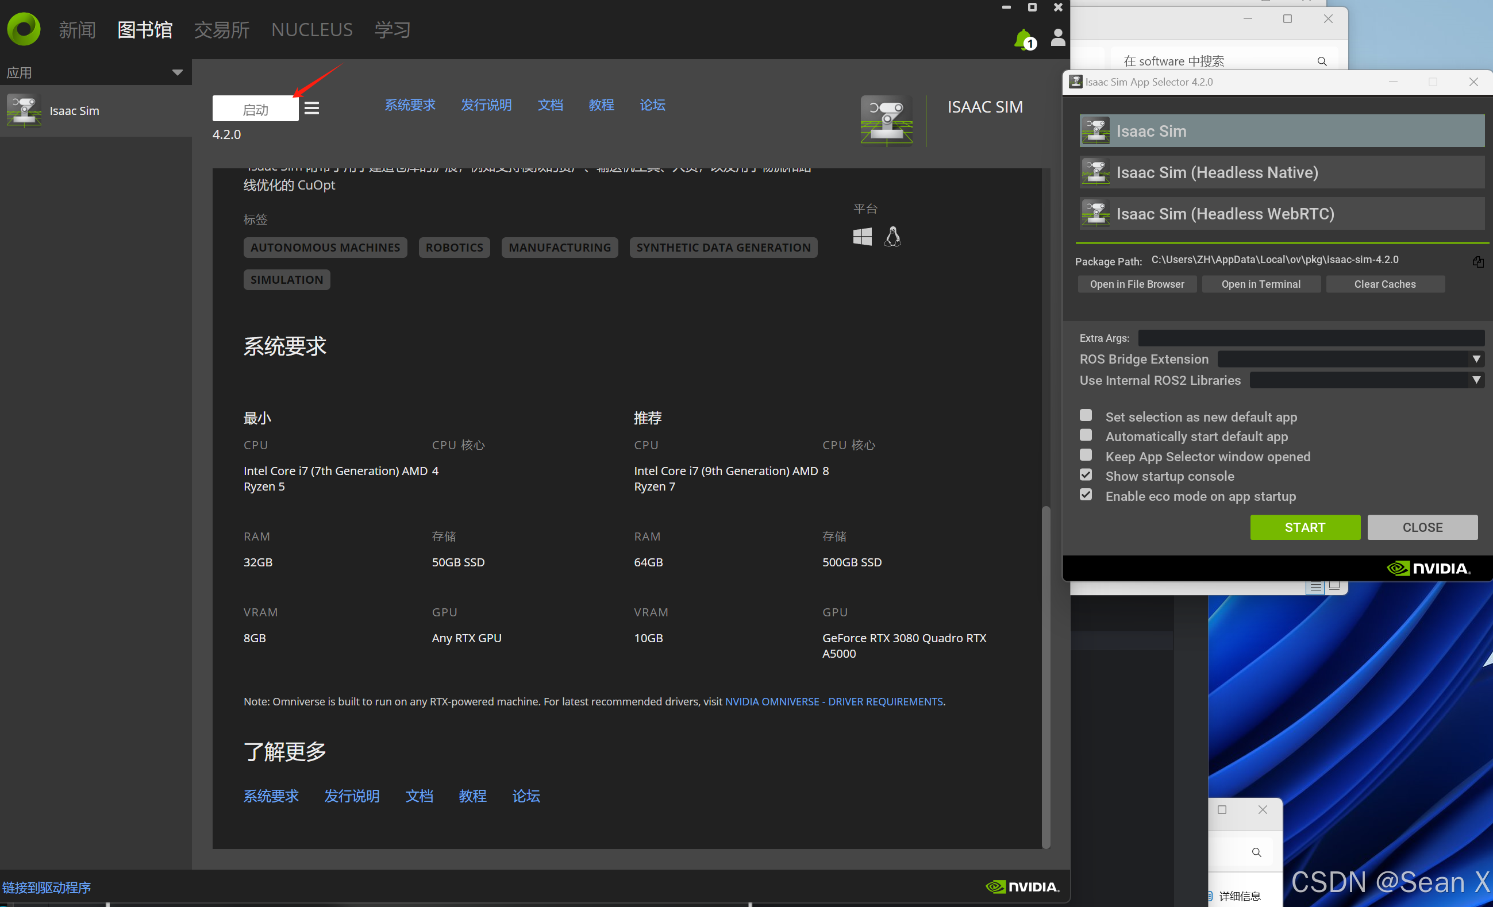1493x907 pixels.
Task: Select Isaac Sim in the apps sidebar
Action: [x=73, y=111]
